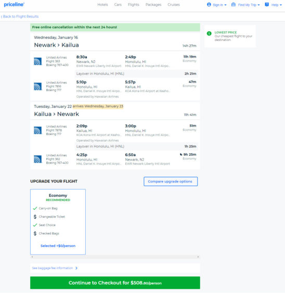Click the Sign in user icon
The height and width of the screenshot is (293, 285).
tap(209, 5)
